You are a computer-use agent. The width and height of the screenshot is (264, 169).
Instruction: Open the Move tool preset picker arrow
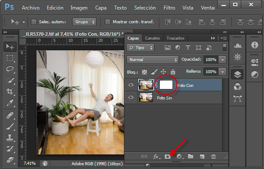pos(24,22)
